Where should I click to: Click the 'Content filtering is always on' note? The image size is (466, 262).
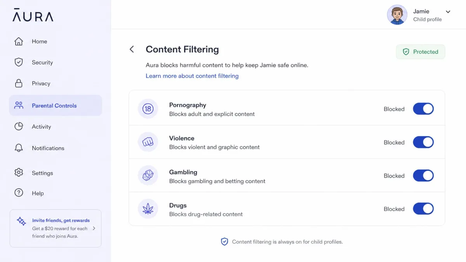287,242
